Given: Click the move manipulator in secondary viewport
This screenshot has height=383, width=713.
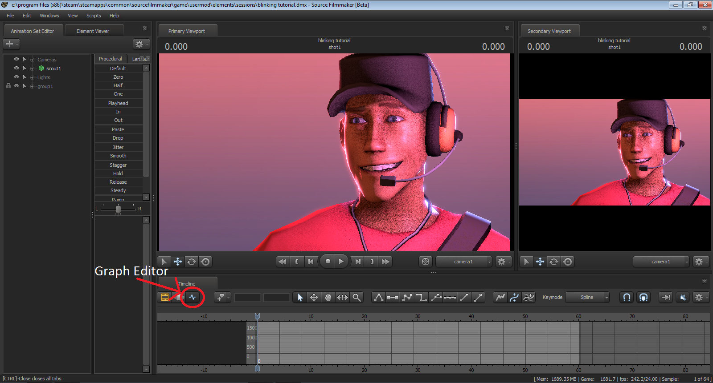Looking at the screenshot, I should point(540,262).
